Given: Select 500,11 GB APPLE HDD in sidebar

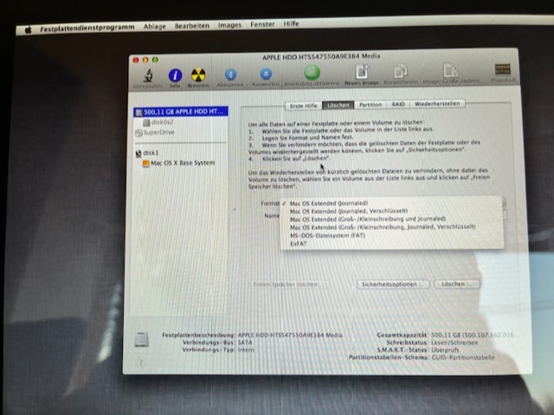Looking at the screenshot, I should (x=181, y=112).
